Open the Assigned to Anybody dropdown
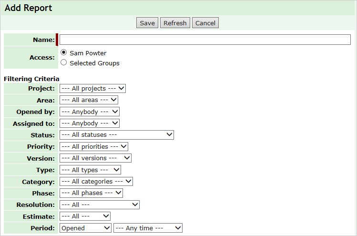Viewport: 357px width, 236px height. 89,123
